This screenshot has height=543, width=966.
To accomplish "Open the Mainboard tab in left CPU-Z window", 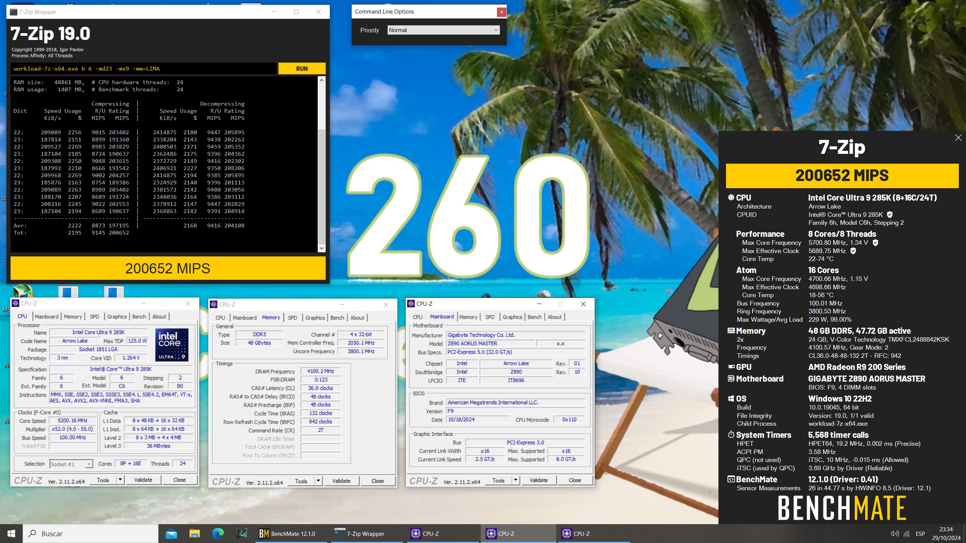I will [x=47, y=317].
